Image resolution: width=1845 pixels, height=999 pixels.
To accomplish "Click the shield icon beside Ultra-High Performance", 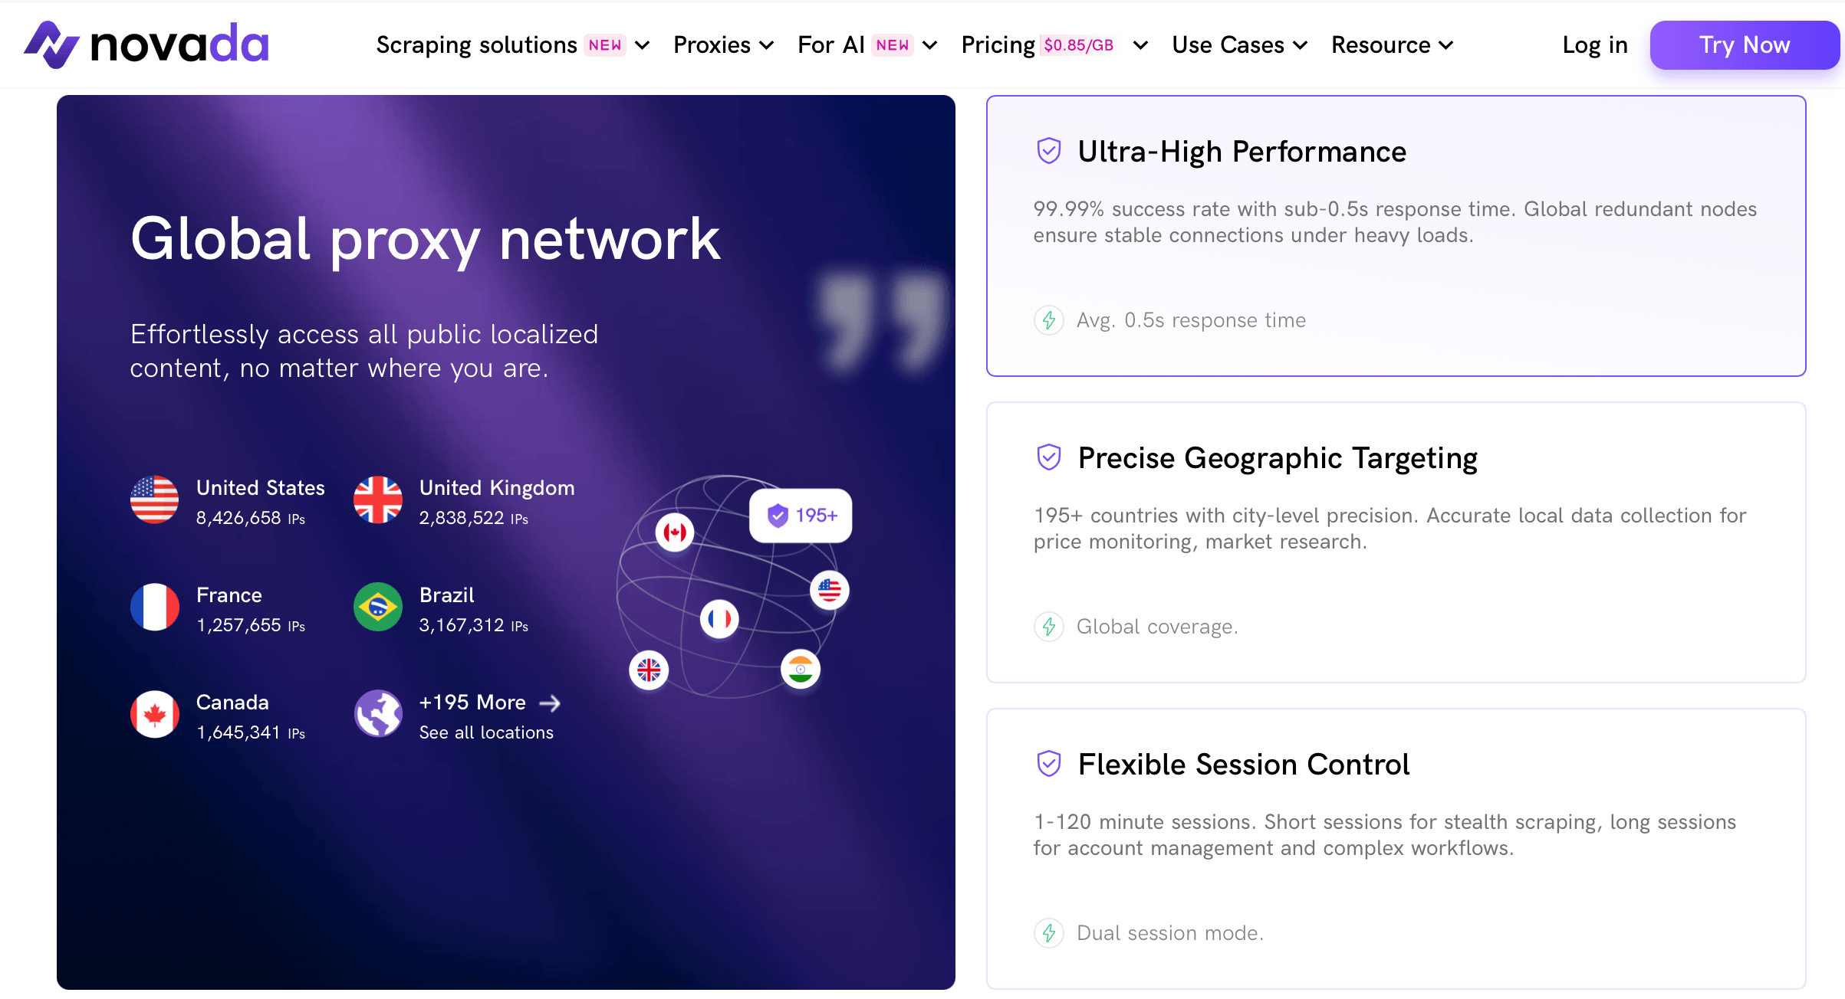I will 1048,151.
